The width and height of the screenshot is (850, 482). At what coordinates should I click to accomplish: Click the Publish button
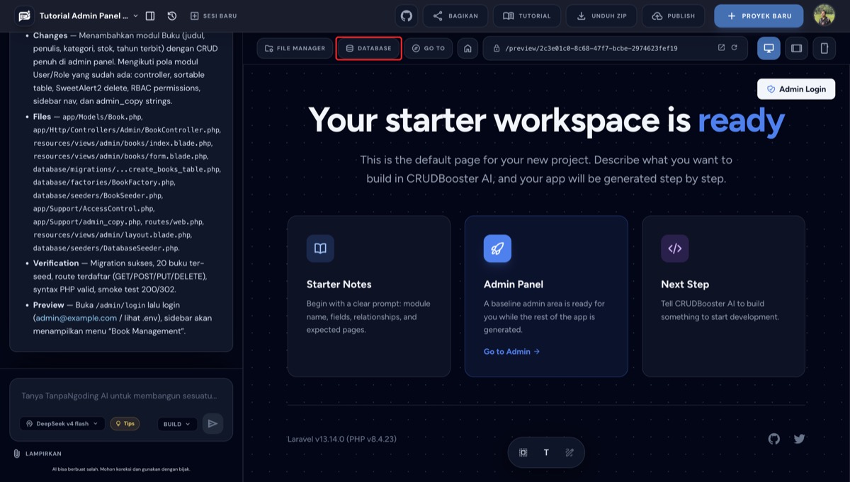[674, 16]
